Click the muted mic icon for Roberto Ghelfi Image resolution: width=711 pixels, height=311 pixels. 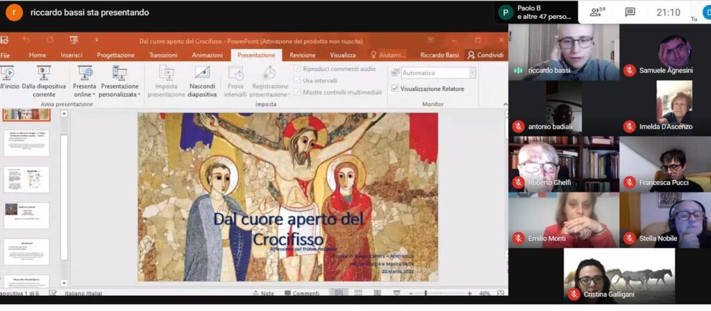click(x=518, y=183)
